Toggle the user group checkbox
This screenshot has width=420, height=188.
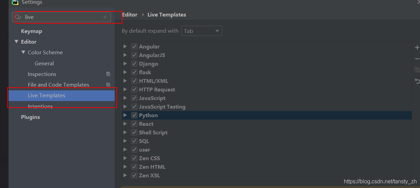pyautogui.click(x=134, y=150)
